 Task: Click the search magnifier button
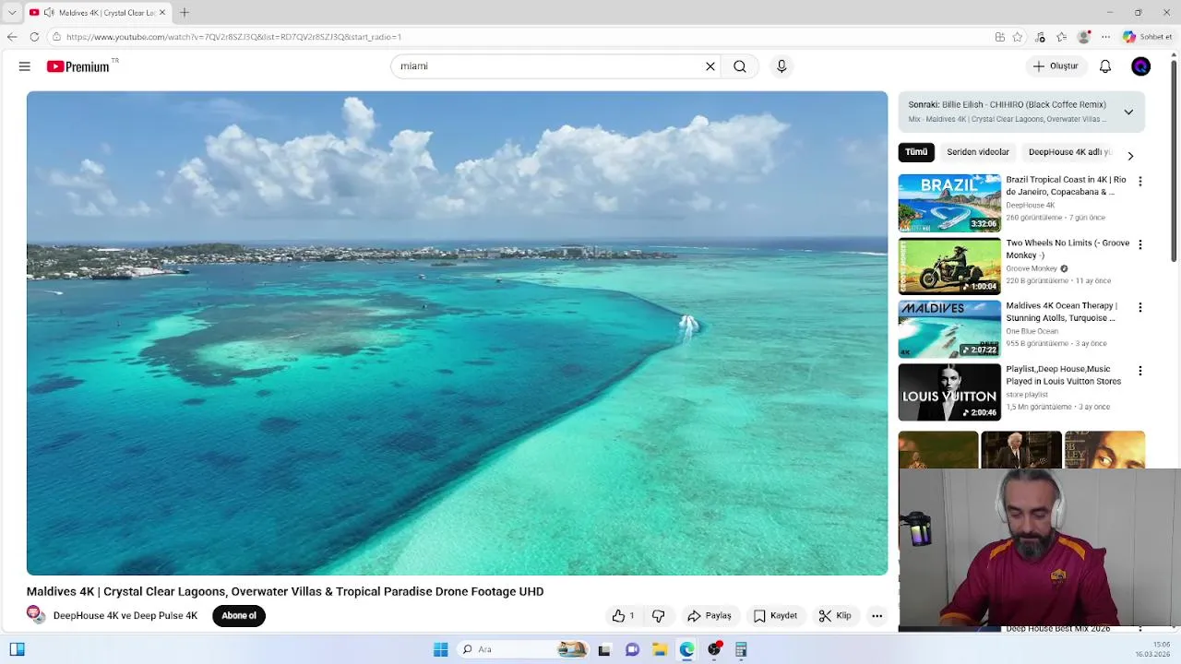(x=740, y=66)
